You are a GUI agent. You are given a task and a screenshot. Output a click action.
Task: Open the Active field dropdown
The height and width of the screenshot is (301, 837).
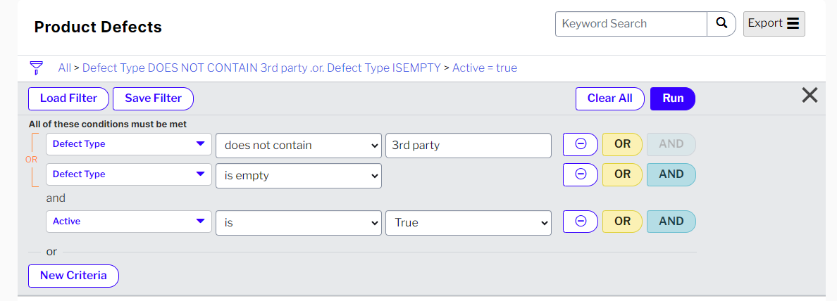(x=129, y=222)
